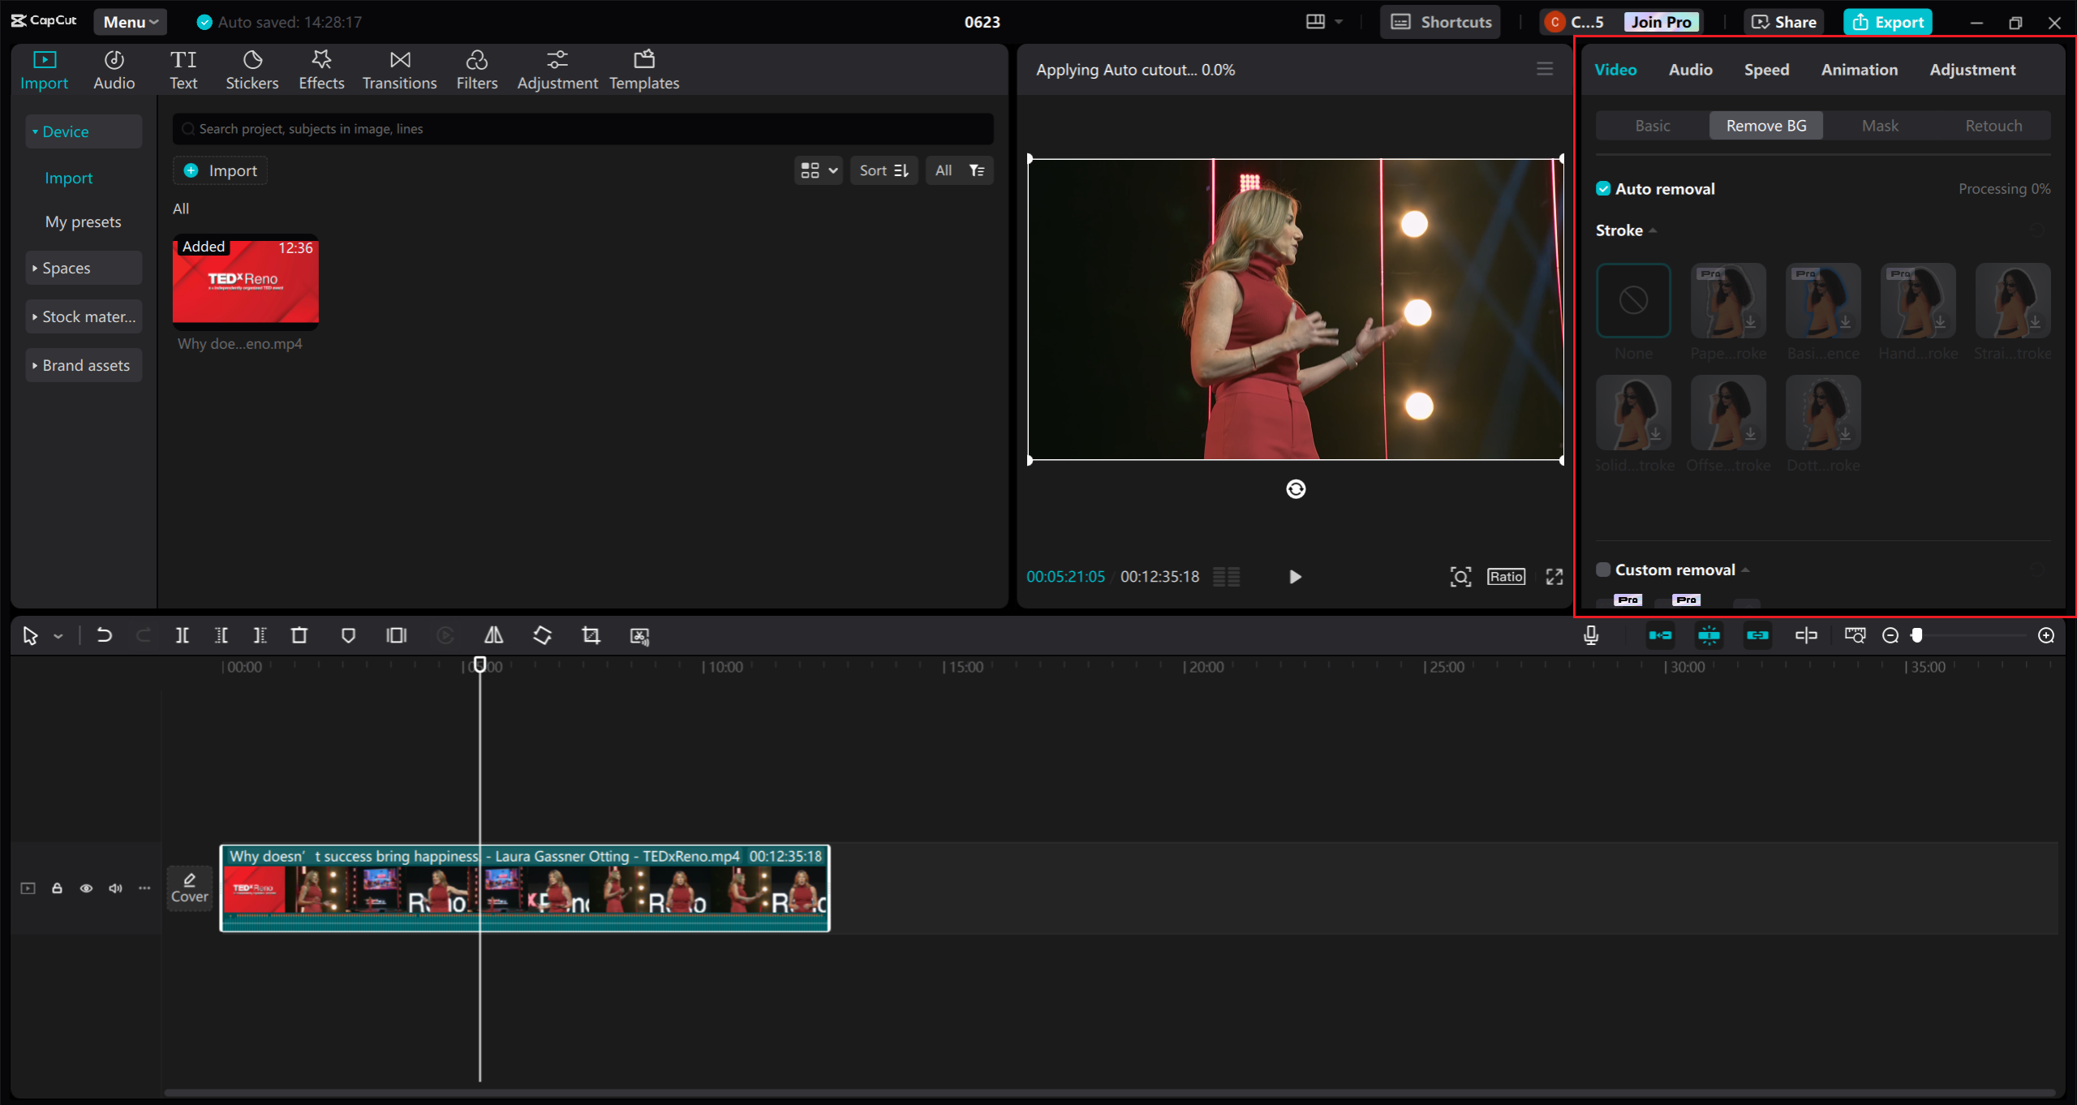Click the Delete trash icon
This screenshot has height=1105, width=2077.
point(299,635)
